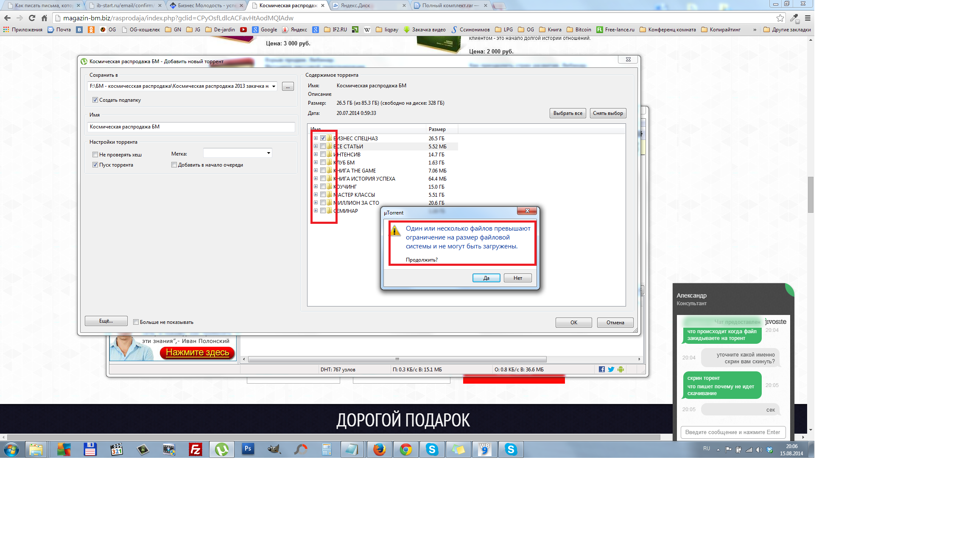
Task: Expand the save path dropdown
Action: pos(274,86)
